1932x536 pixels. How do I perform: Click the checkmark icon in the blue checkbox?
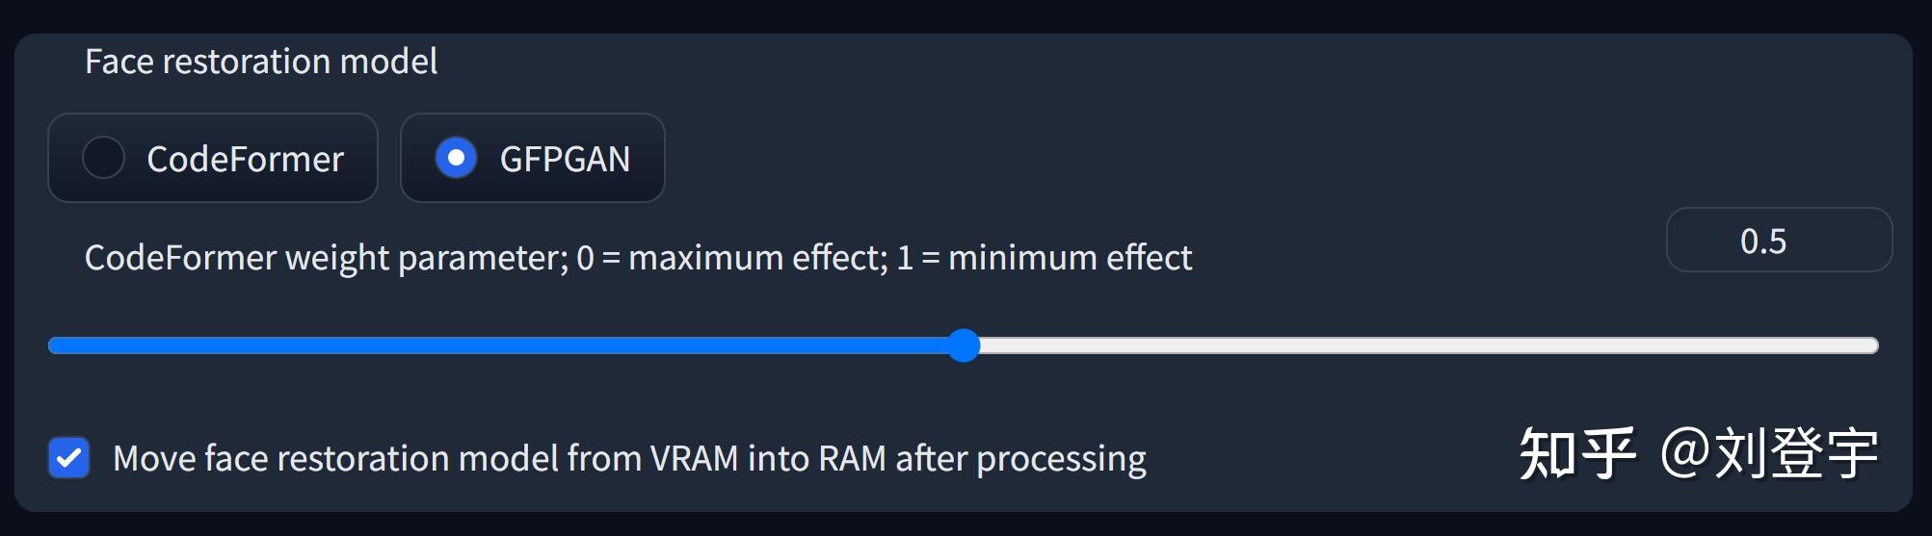(69, 458)
